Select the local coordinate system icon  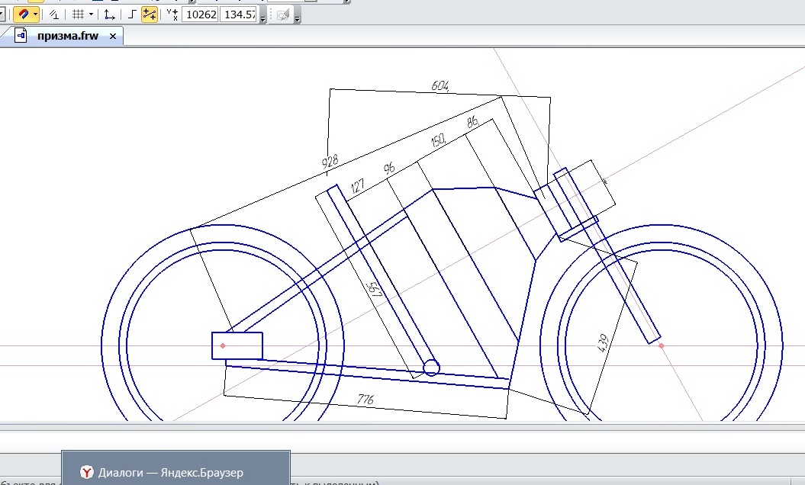click(x=111, y=14)
